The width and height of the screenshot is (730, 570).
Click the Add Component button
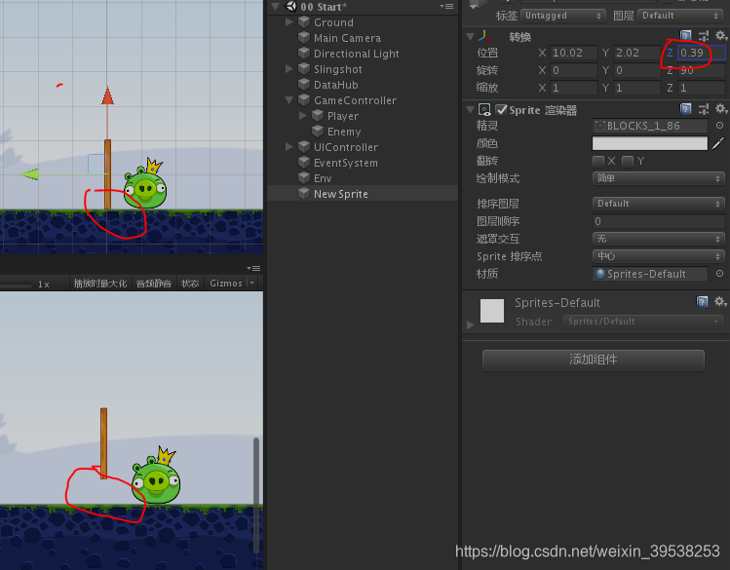point(594,360)
